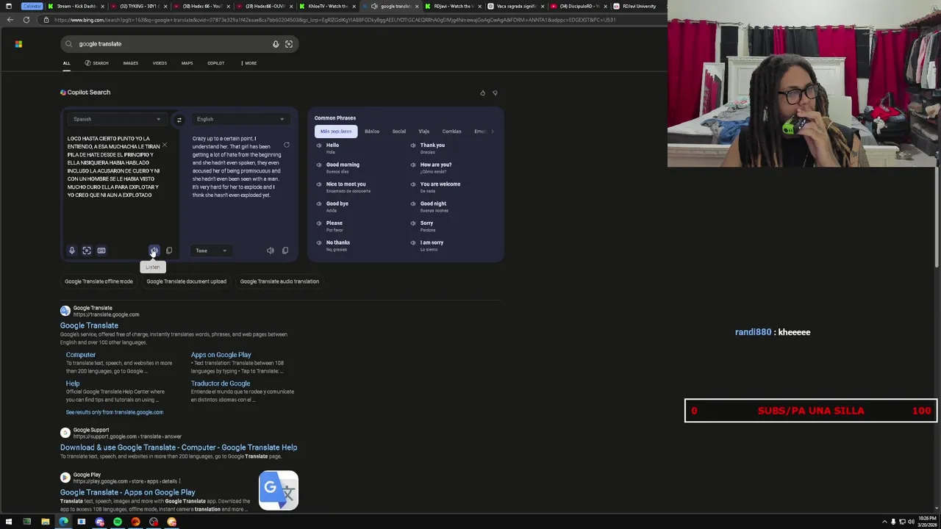
Task: Click the camera scan icon in translator
Action: [x=87, y=251]
